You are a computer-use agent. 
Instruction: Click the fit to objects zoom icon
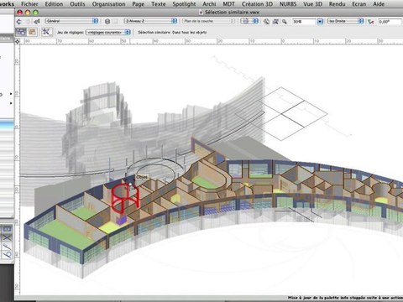click(x=275, y=21)
